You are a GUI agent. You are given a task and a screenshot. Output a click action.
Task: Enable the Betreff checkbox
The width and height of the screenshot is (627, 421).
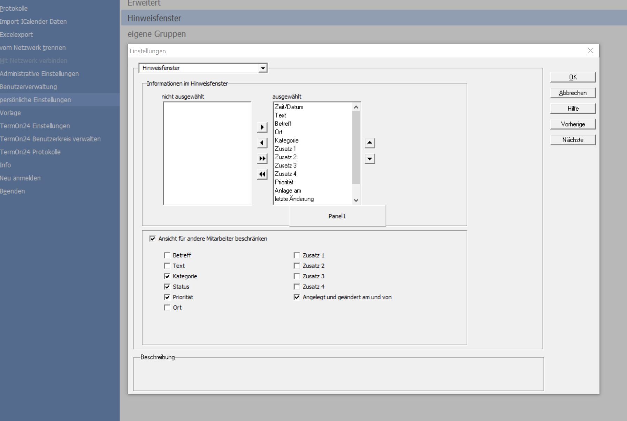pos(167,255)
